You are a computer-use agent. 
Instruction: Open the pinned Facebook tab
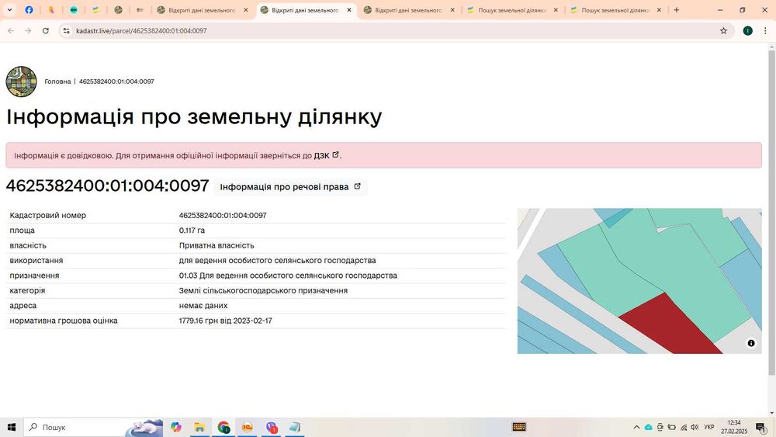29,10
